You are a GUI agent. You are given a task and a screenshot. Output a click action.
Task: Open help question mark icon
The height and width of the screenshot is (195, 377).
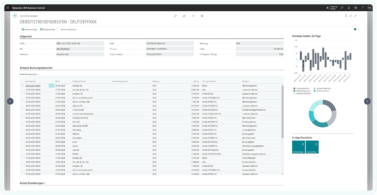tap(363, 8)
